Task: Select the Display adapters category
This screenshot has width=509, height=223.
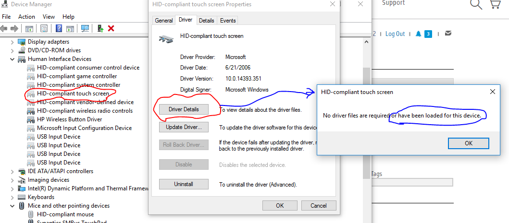Action: (x=49, y=42)
